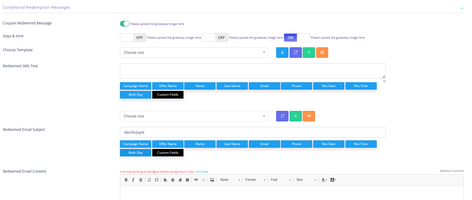This screenshot has height=200, width=472.
Task: Click green plus icon beside email template dropdown
Action: pos(296,116)
